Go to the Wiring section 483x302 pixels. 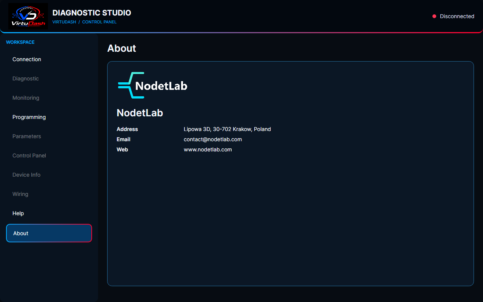49,194
